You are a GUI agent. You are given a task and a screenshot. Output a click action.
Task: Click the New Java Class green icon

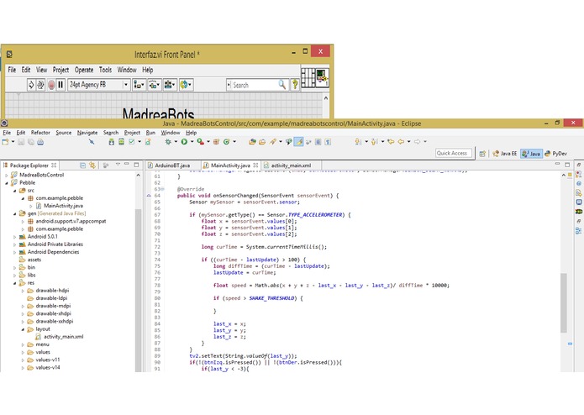226,142
